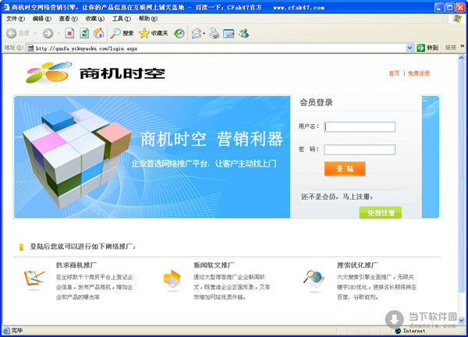
Task: Click the Back arrow toolbar button
Action: 12,33
